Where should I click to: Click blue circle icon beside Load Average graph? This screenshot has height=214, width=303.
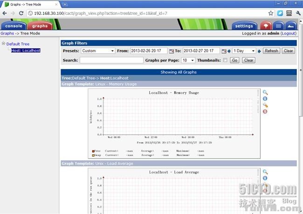tap(265, 178)
